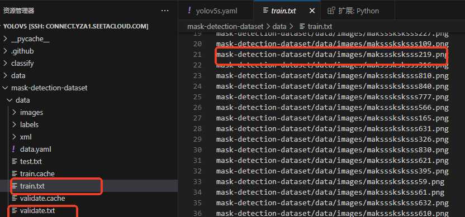The height and width of the screenshot is (217, 465).
Task: Expand the top-level data folder
Action: point(5,76)
